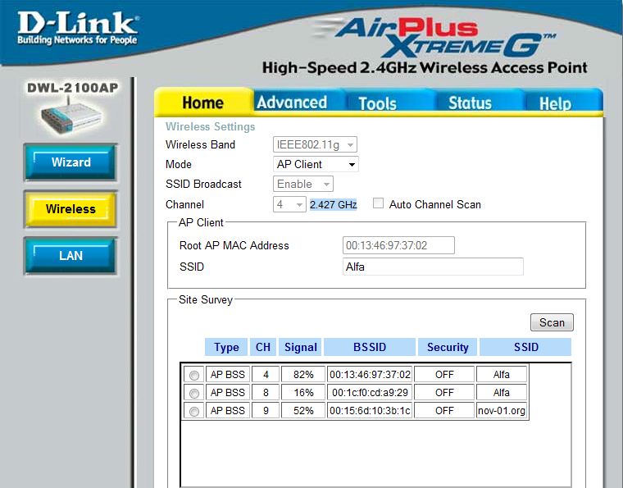Expand the Wireless Band dropdown
Viewport: 623px width, 488px height.
click(315, 144)
